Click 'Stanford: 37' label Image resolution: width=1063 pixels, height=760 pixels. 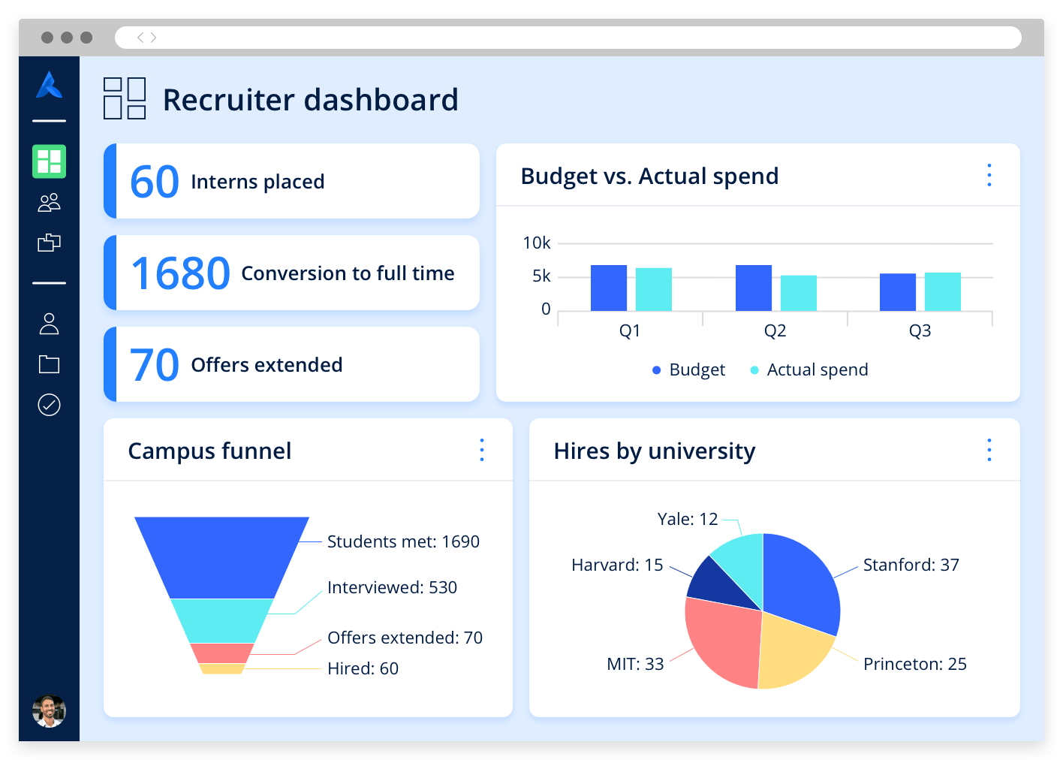click(911, 565)
